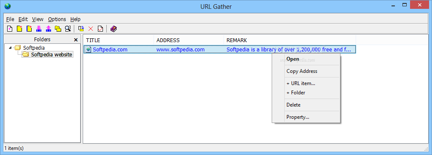
Task: Sort by the TITLE column header
Action: tap(119, 40)
